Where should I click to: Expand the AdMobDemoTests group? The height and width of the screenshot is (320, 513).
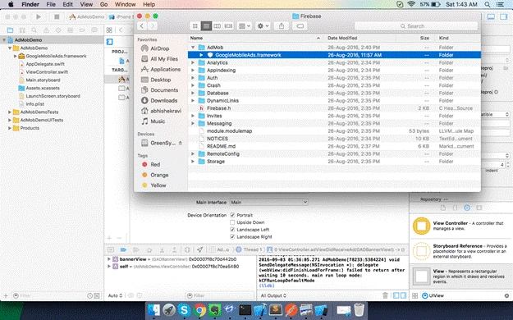[10, 112]
